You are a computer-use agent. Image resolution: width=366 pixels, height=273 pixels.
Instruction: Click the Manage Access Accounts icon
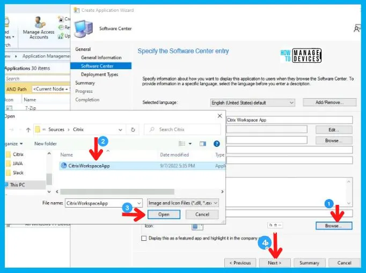[x=39, y=23]
